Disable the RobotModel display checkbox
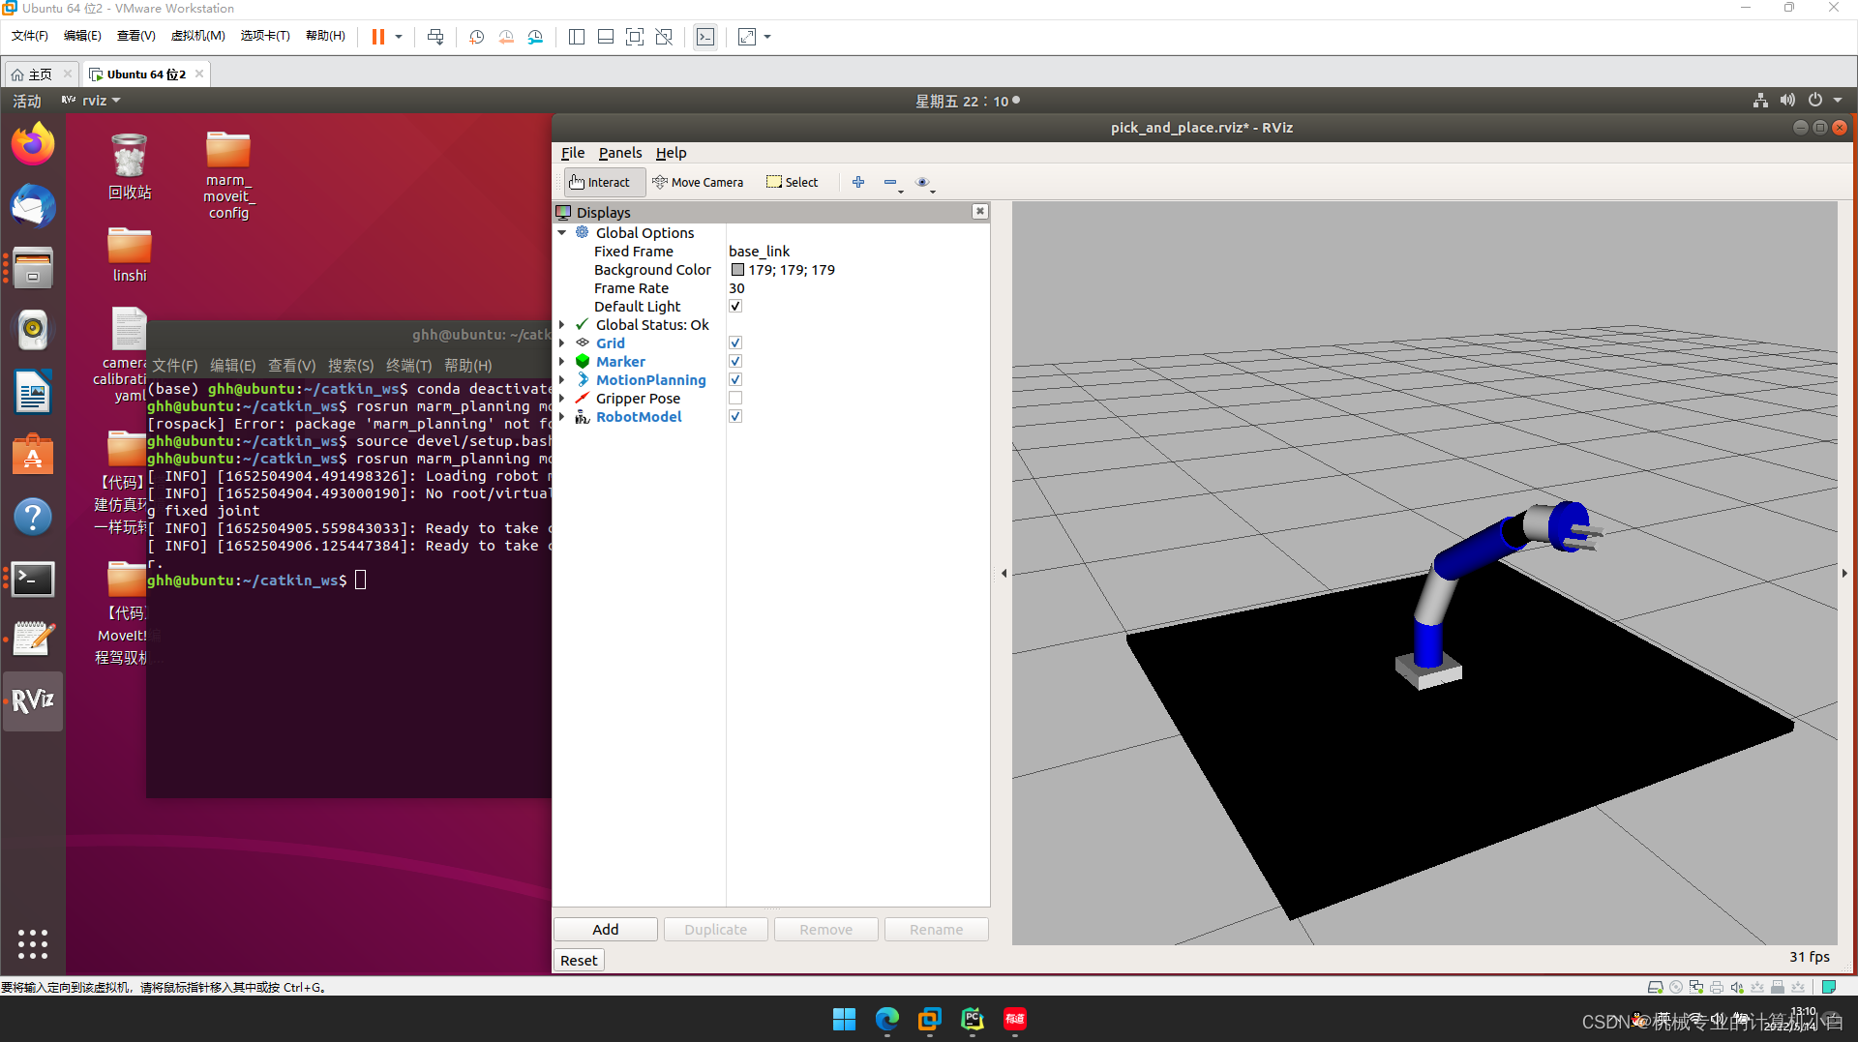 735,416
